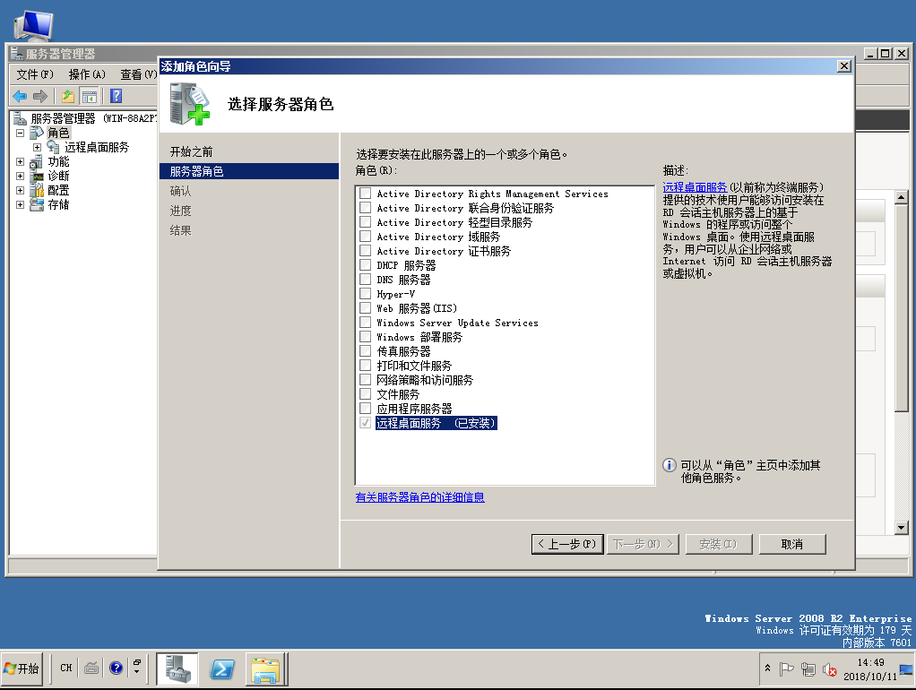This screenshot has height=690, width=916.
Task: Expand the 功能 tree node
Action: click(x=20, y=161)
